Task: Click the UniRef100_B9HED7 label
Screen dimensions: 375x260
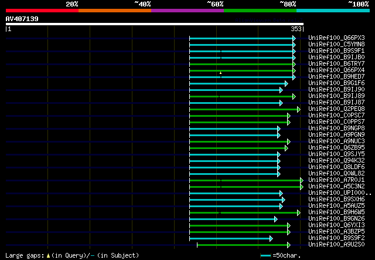Action: [x=336, y=77]
